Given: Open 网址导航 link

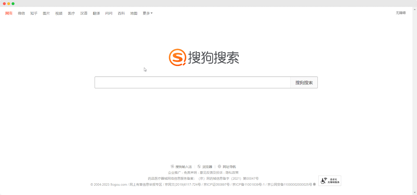Looking at the screenshot, I should (x=229, y=167).
